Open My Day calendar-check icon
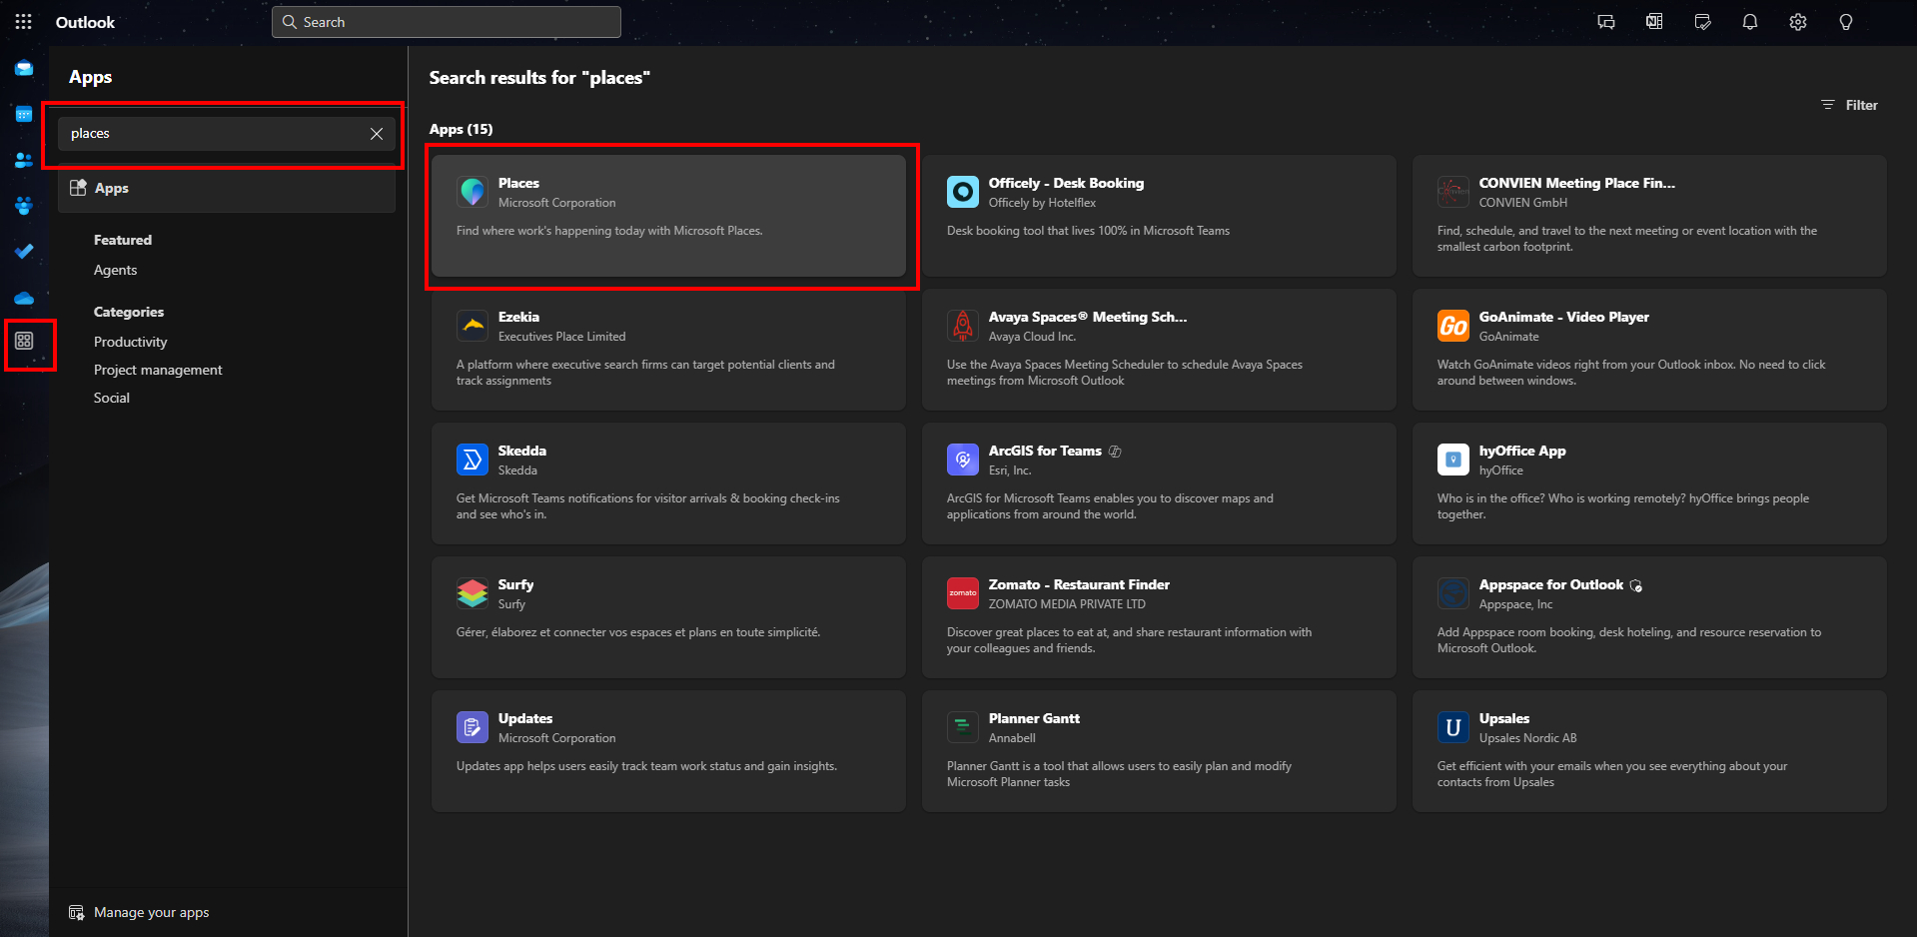 pos(1702,22)
